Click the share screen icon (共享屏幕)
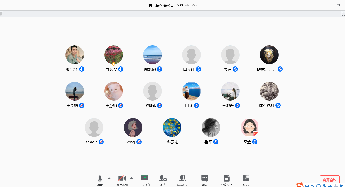The height and width of the screenshot is (187, 345). (144, 178)
